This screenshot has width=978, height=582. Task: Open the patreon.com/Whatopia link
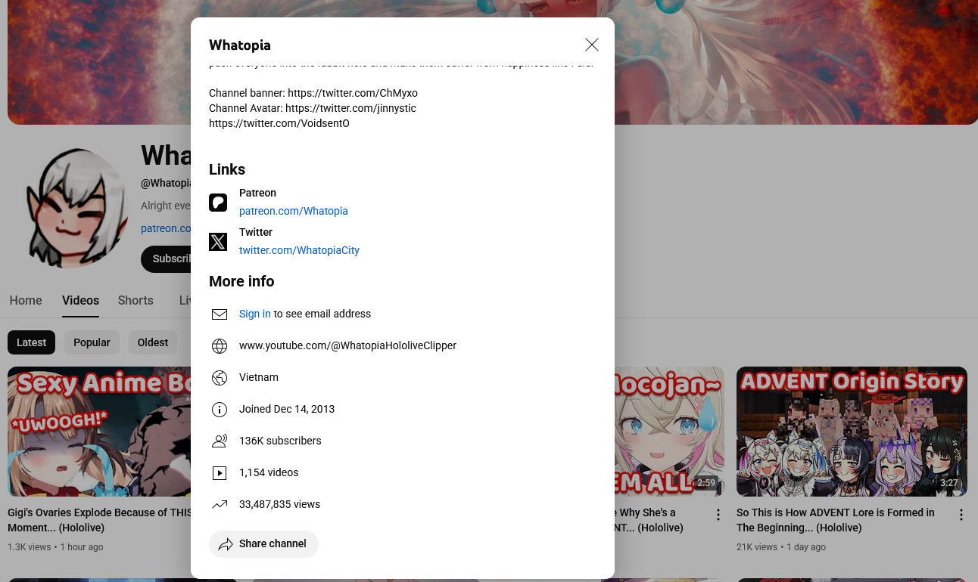tap(294, 211)
